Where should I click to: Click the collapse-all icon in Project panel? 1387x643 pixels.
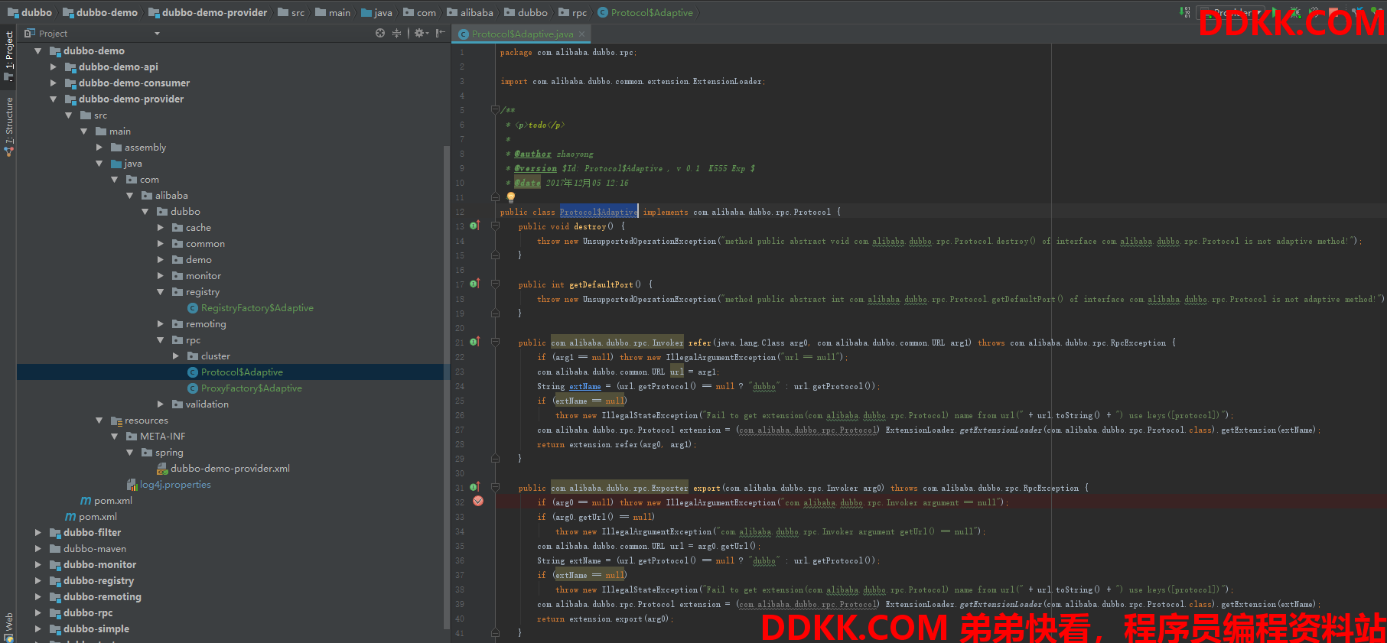pos(396,33)
